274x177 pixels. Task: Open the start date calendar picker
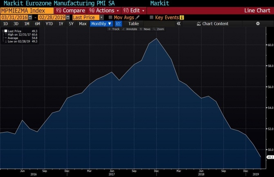pos(30,18)
